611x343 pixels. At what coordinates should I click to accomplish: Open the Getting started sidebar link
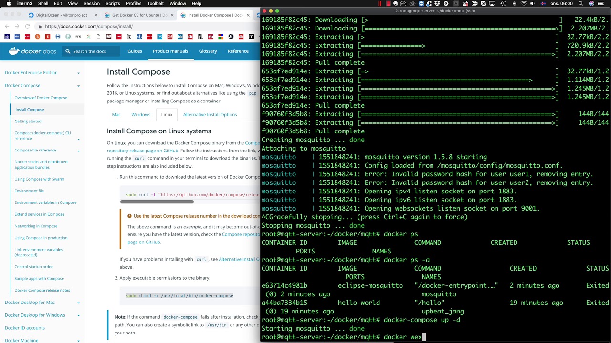tap(28, 121)
